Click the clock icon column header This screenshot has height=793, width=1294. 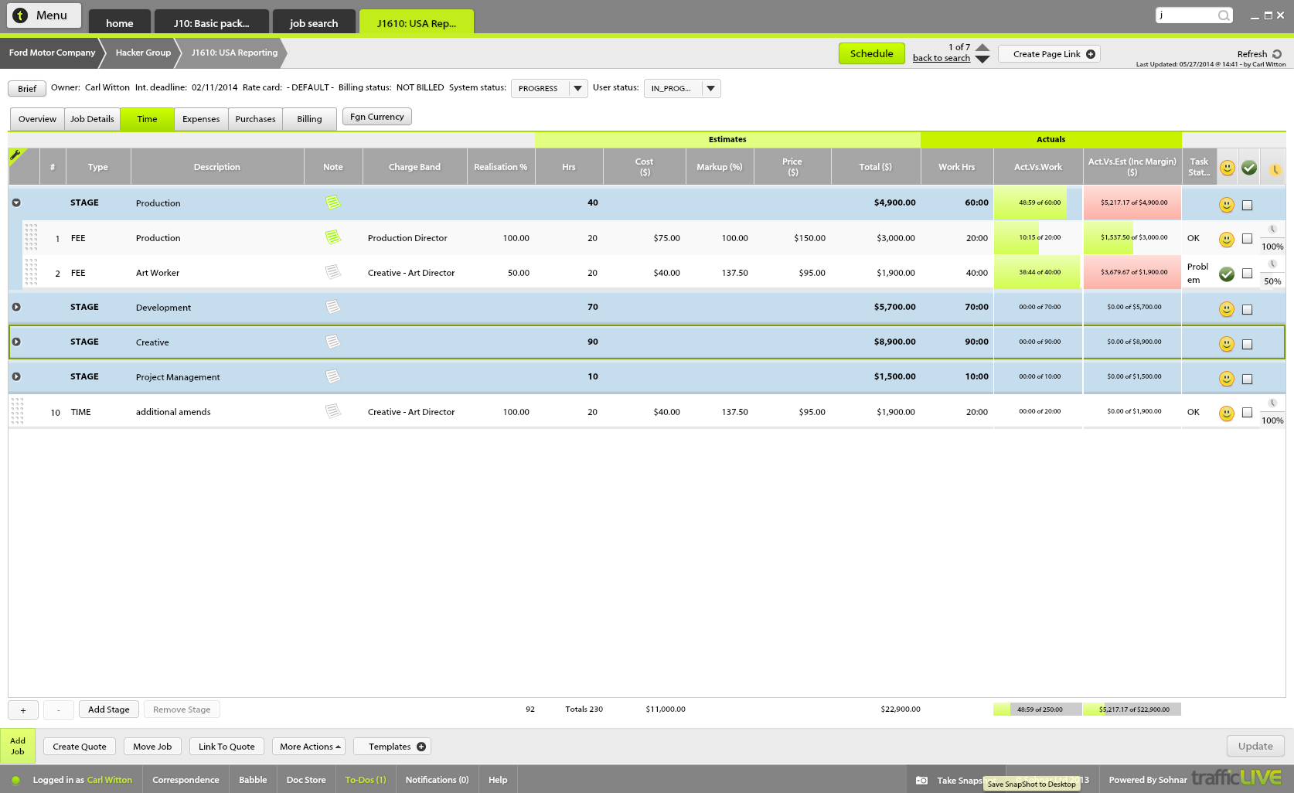[1274, 168]
